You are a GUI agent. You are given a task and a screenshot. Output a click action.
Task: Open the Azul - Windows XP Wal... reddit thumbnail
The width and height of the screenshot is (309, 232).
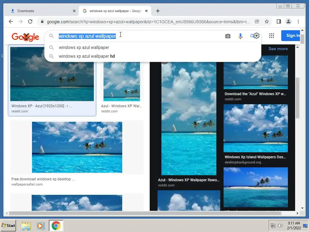point(122,82)
